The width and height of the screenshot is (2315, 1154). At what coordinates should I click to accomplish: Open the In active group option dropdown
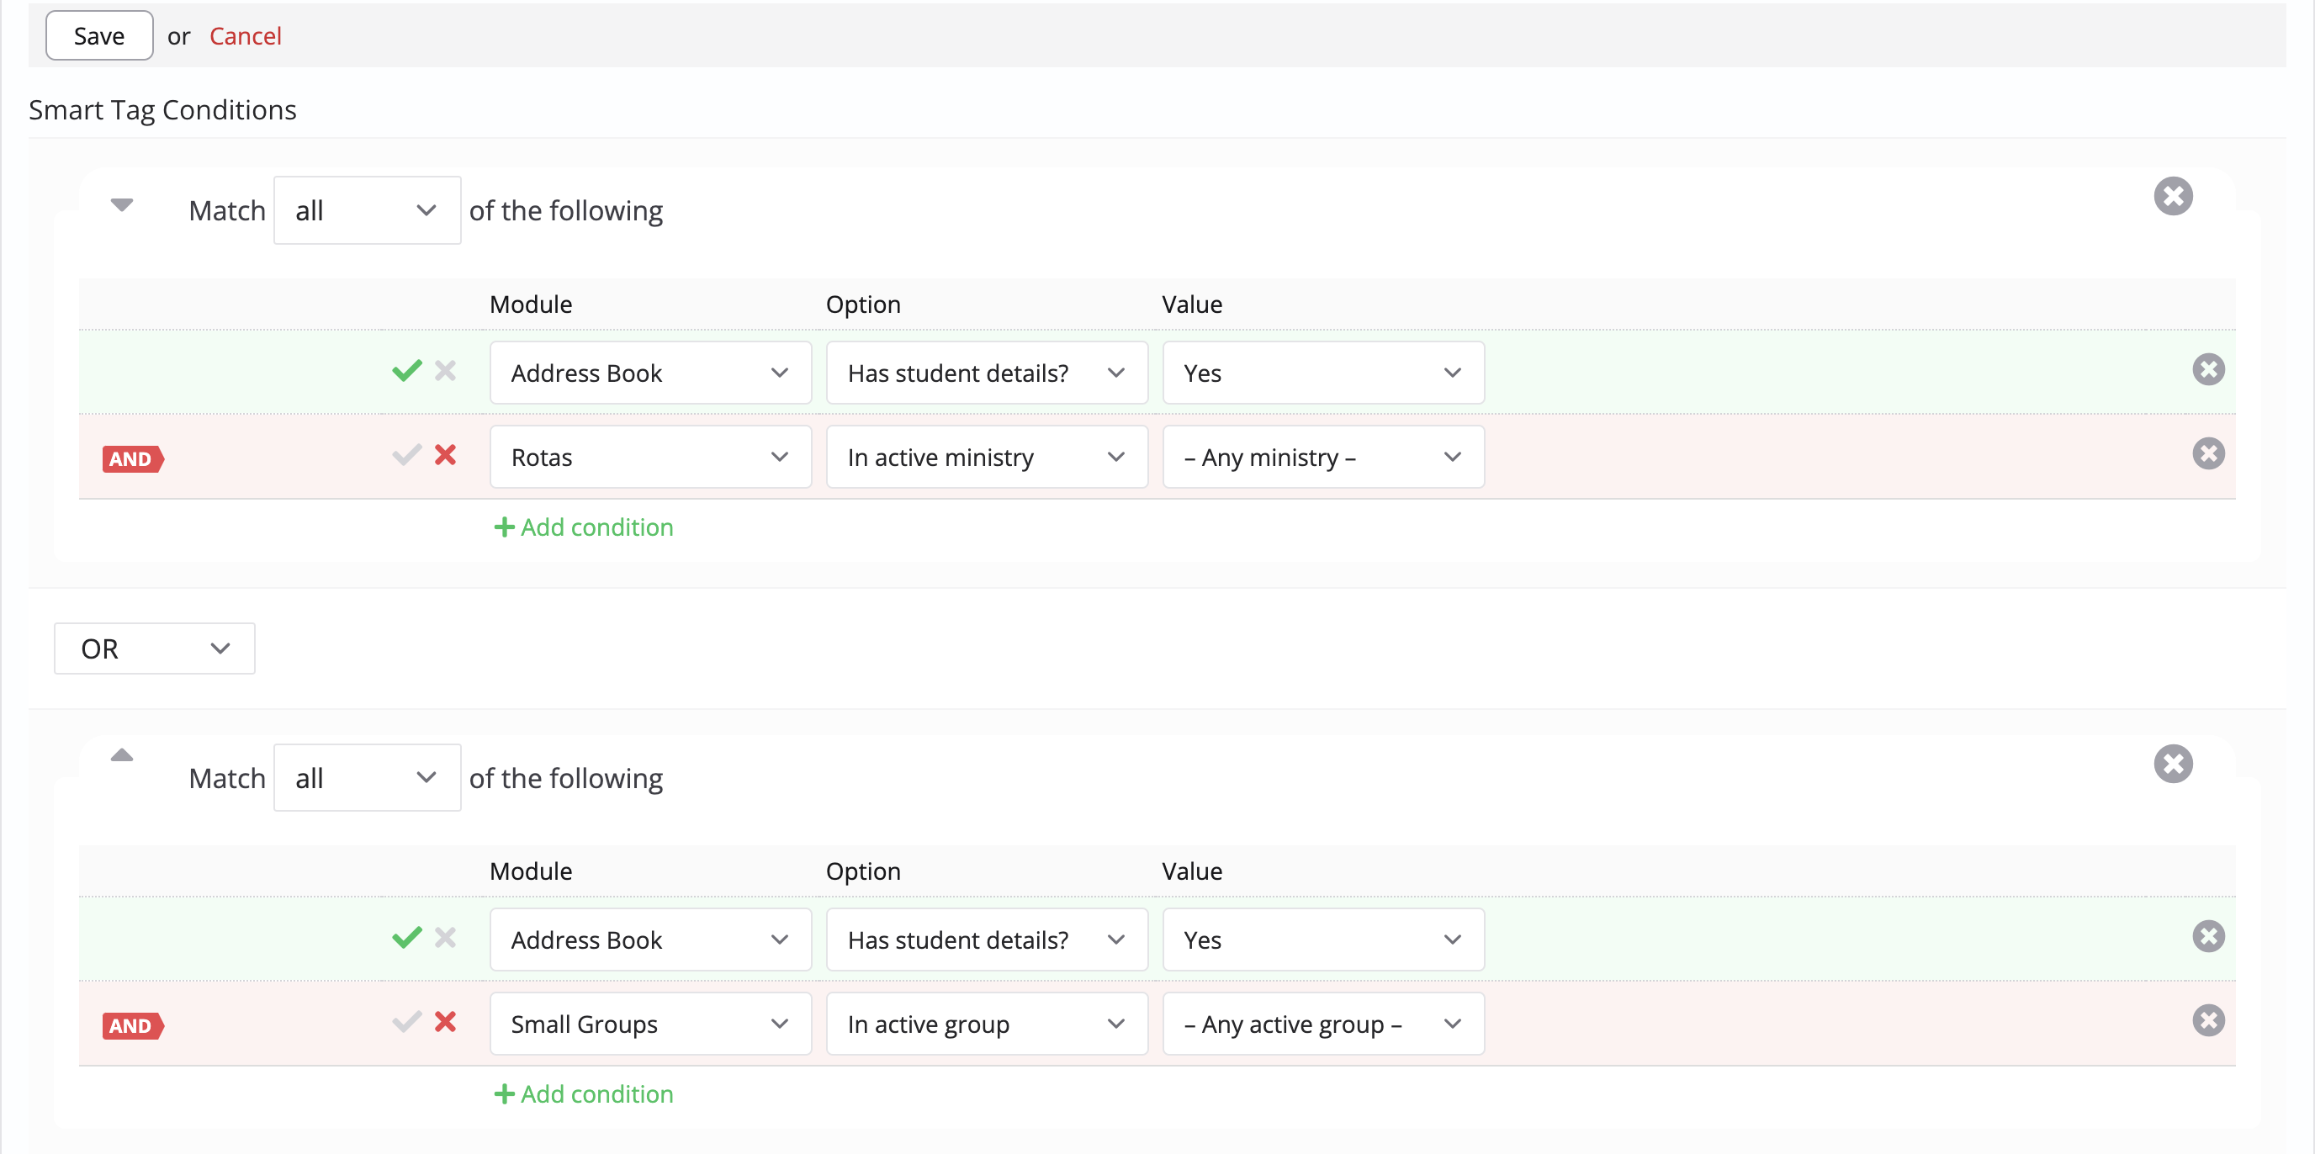(987, 1024)
